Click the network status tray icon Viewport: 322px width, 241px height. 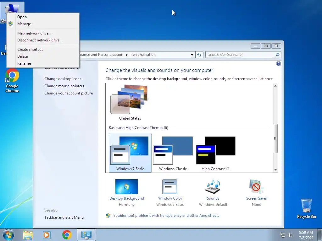pyautogui.click(x=283, y=235)
